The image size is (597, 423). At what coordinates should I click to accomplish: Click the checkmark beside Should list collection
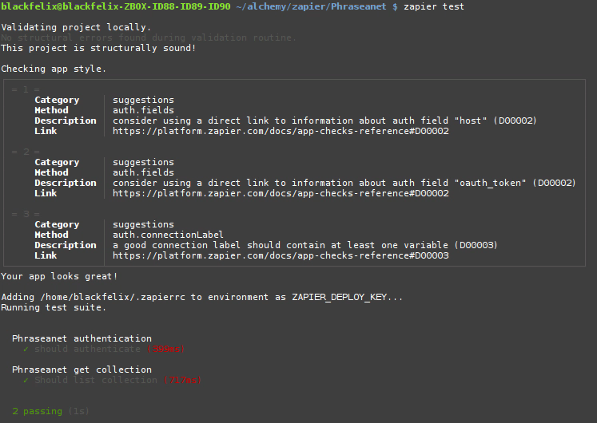click(26, 380)
